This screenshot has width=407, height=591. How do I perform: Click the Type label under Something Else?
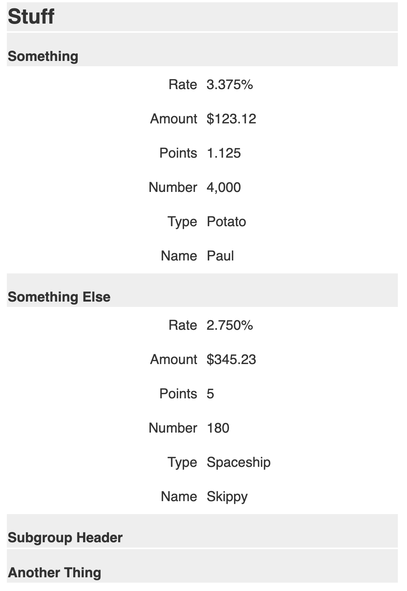pyautogui.click(x=183, y=463)
